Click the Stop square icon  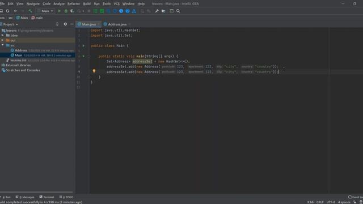click(89, 11)
